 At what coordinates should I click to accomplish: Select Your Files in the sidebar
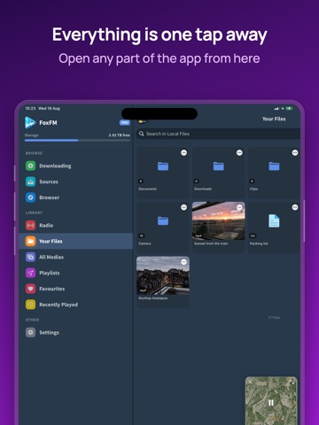(x=76, y=241)
